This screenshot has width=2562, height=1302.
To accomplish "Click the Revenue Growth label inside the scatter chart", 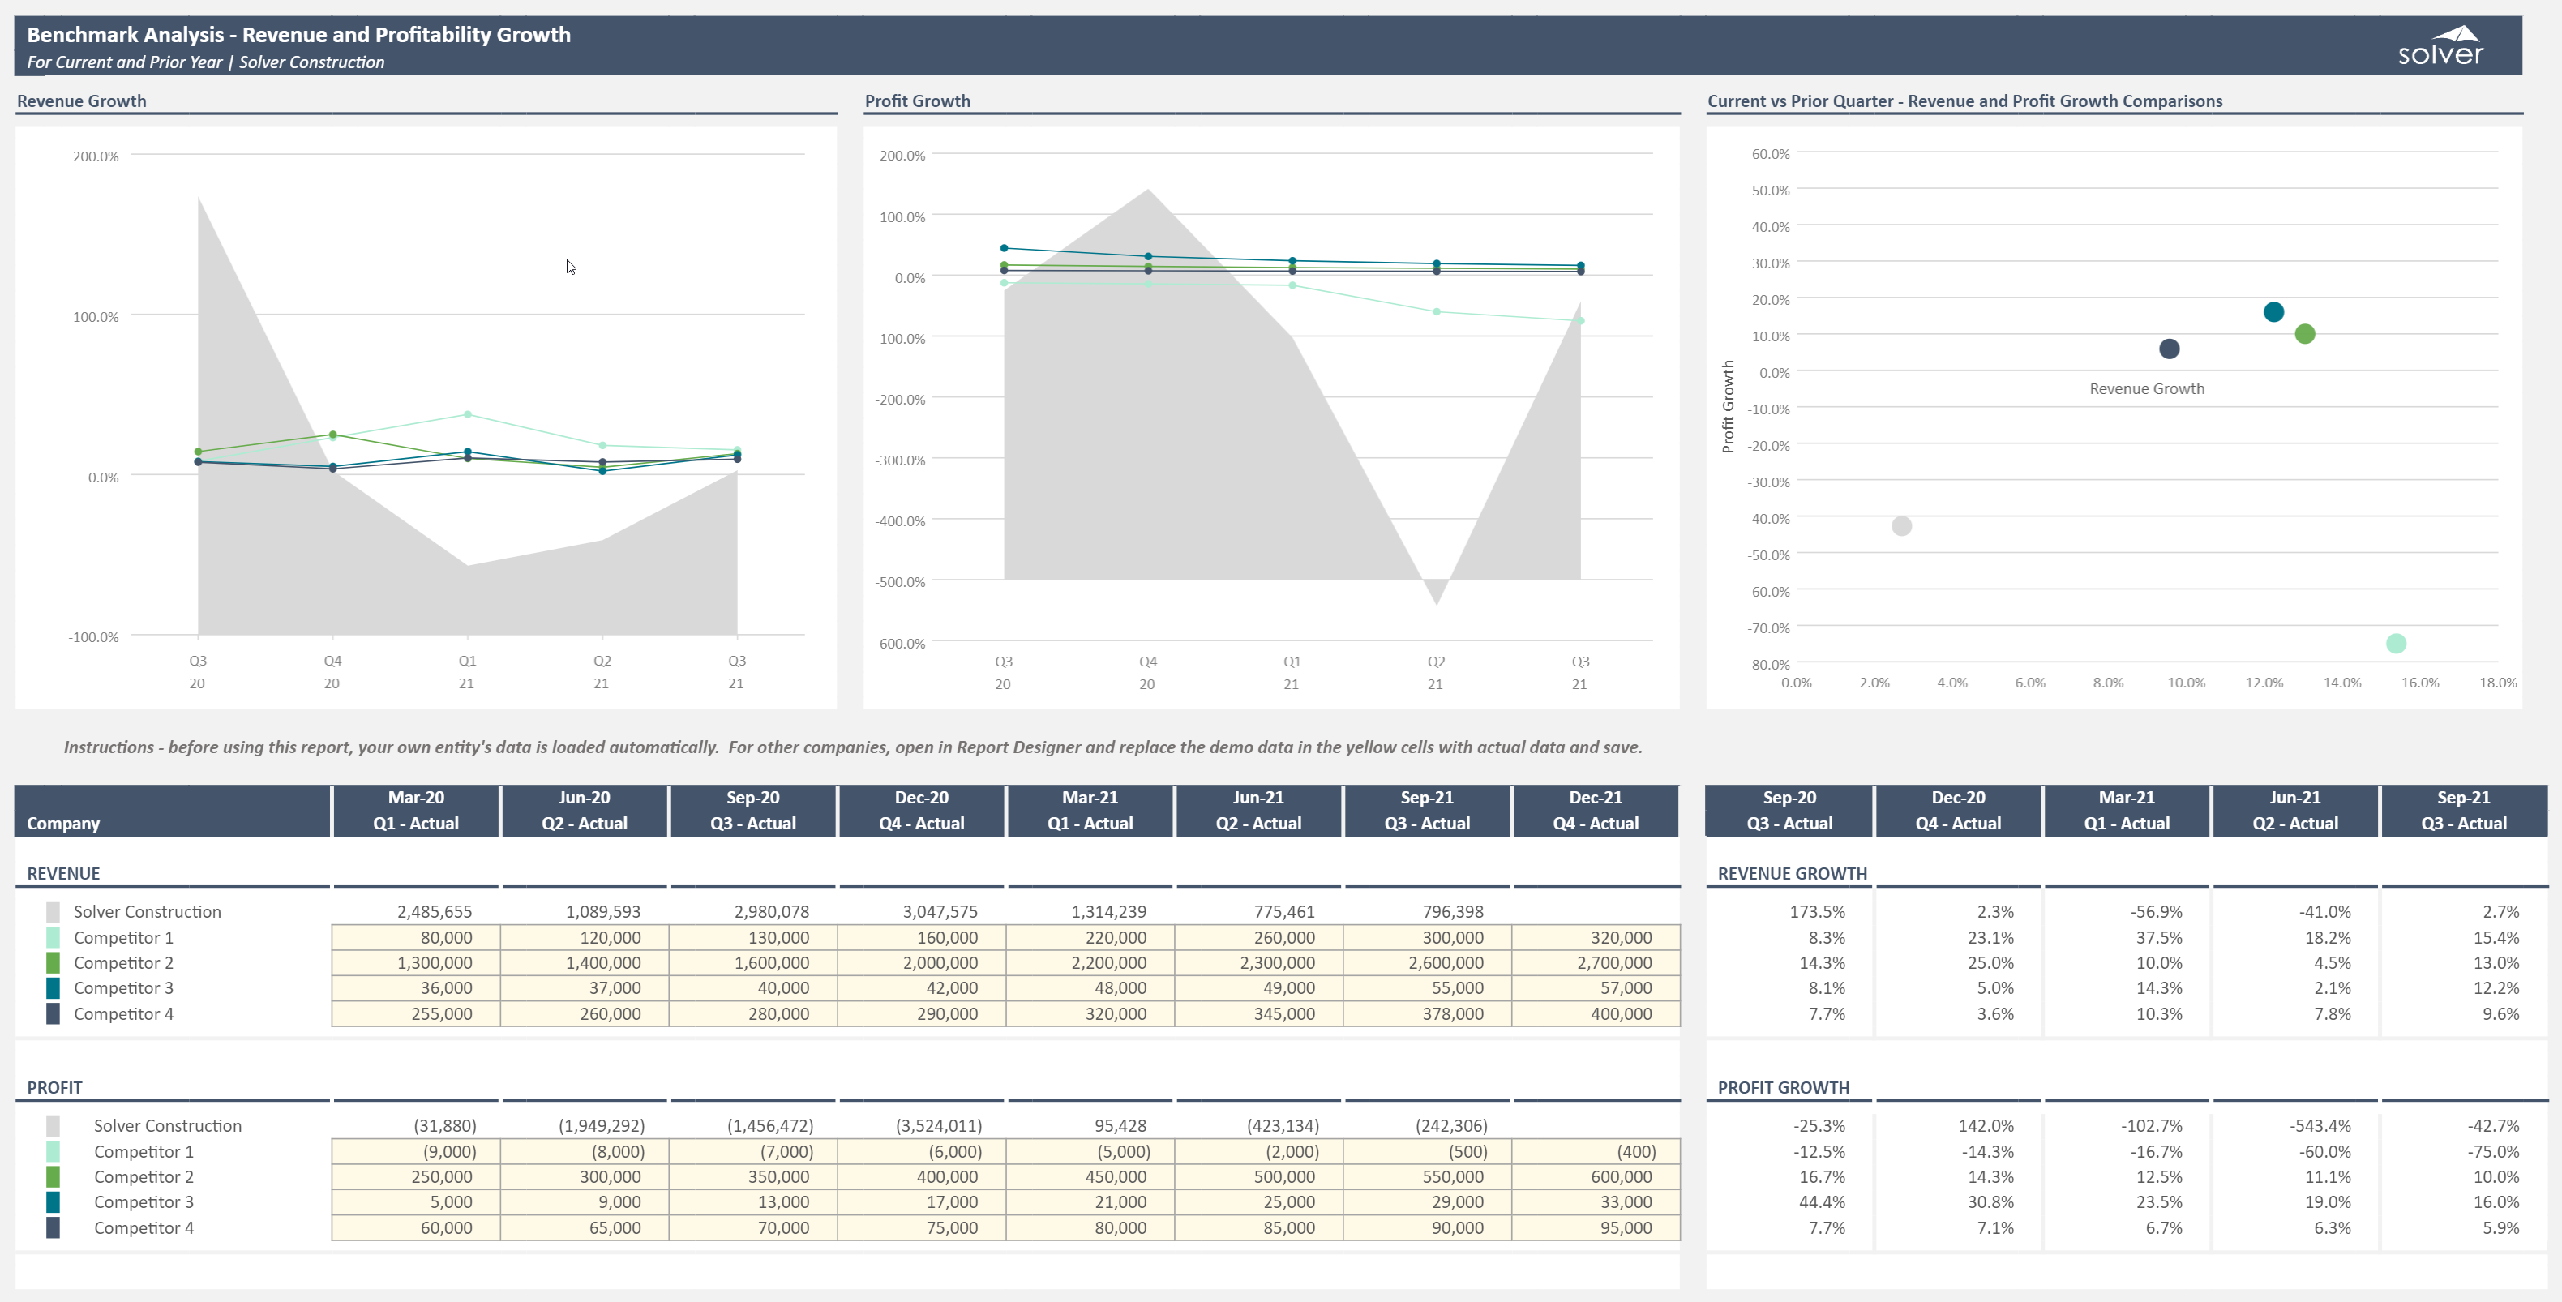I will coord(2146,389).
